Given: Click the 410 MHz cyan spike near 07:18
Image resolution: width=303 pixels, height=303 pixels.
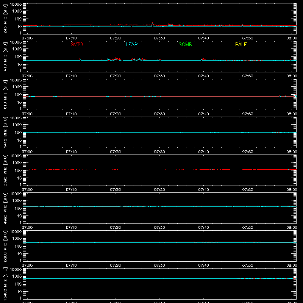Looking at the screenshot, I should coord(108,59).
